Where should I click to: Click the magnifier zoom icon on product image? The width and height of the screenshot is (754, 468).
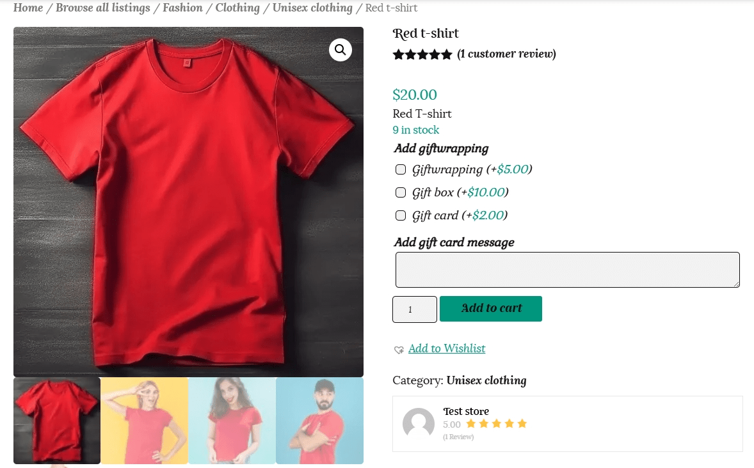pyautogui.click(x=341, y=50)
